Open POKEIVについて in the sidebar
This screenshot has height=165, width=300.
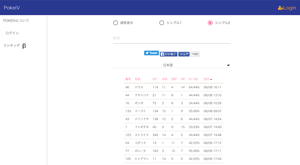(16, 21)
